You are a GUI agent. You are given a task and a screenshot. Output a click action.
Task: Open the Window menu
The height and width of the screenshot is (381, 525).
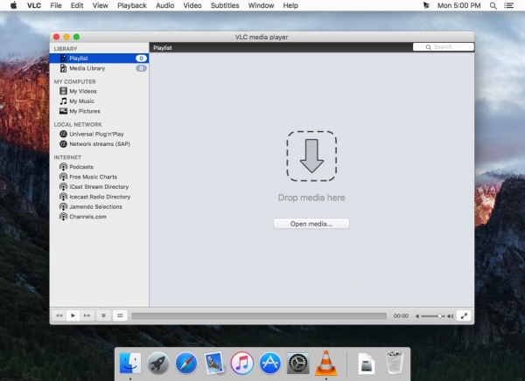261,5
